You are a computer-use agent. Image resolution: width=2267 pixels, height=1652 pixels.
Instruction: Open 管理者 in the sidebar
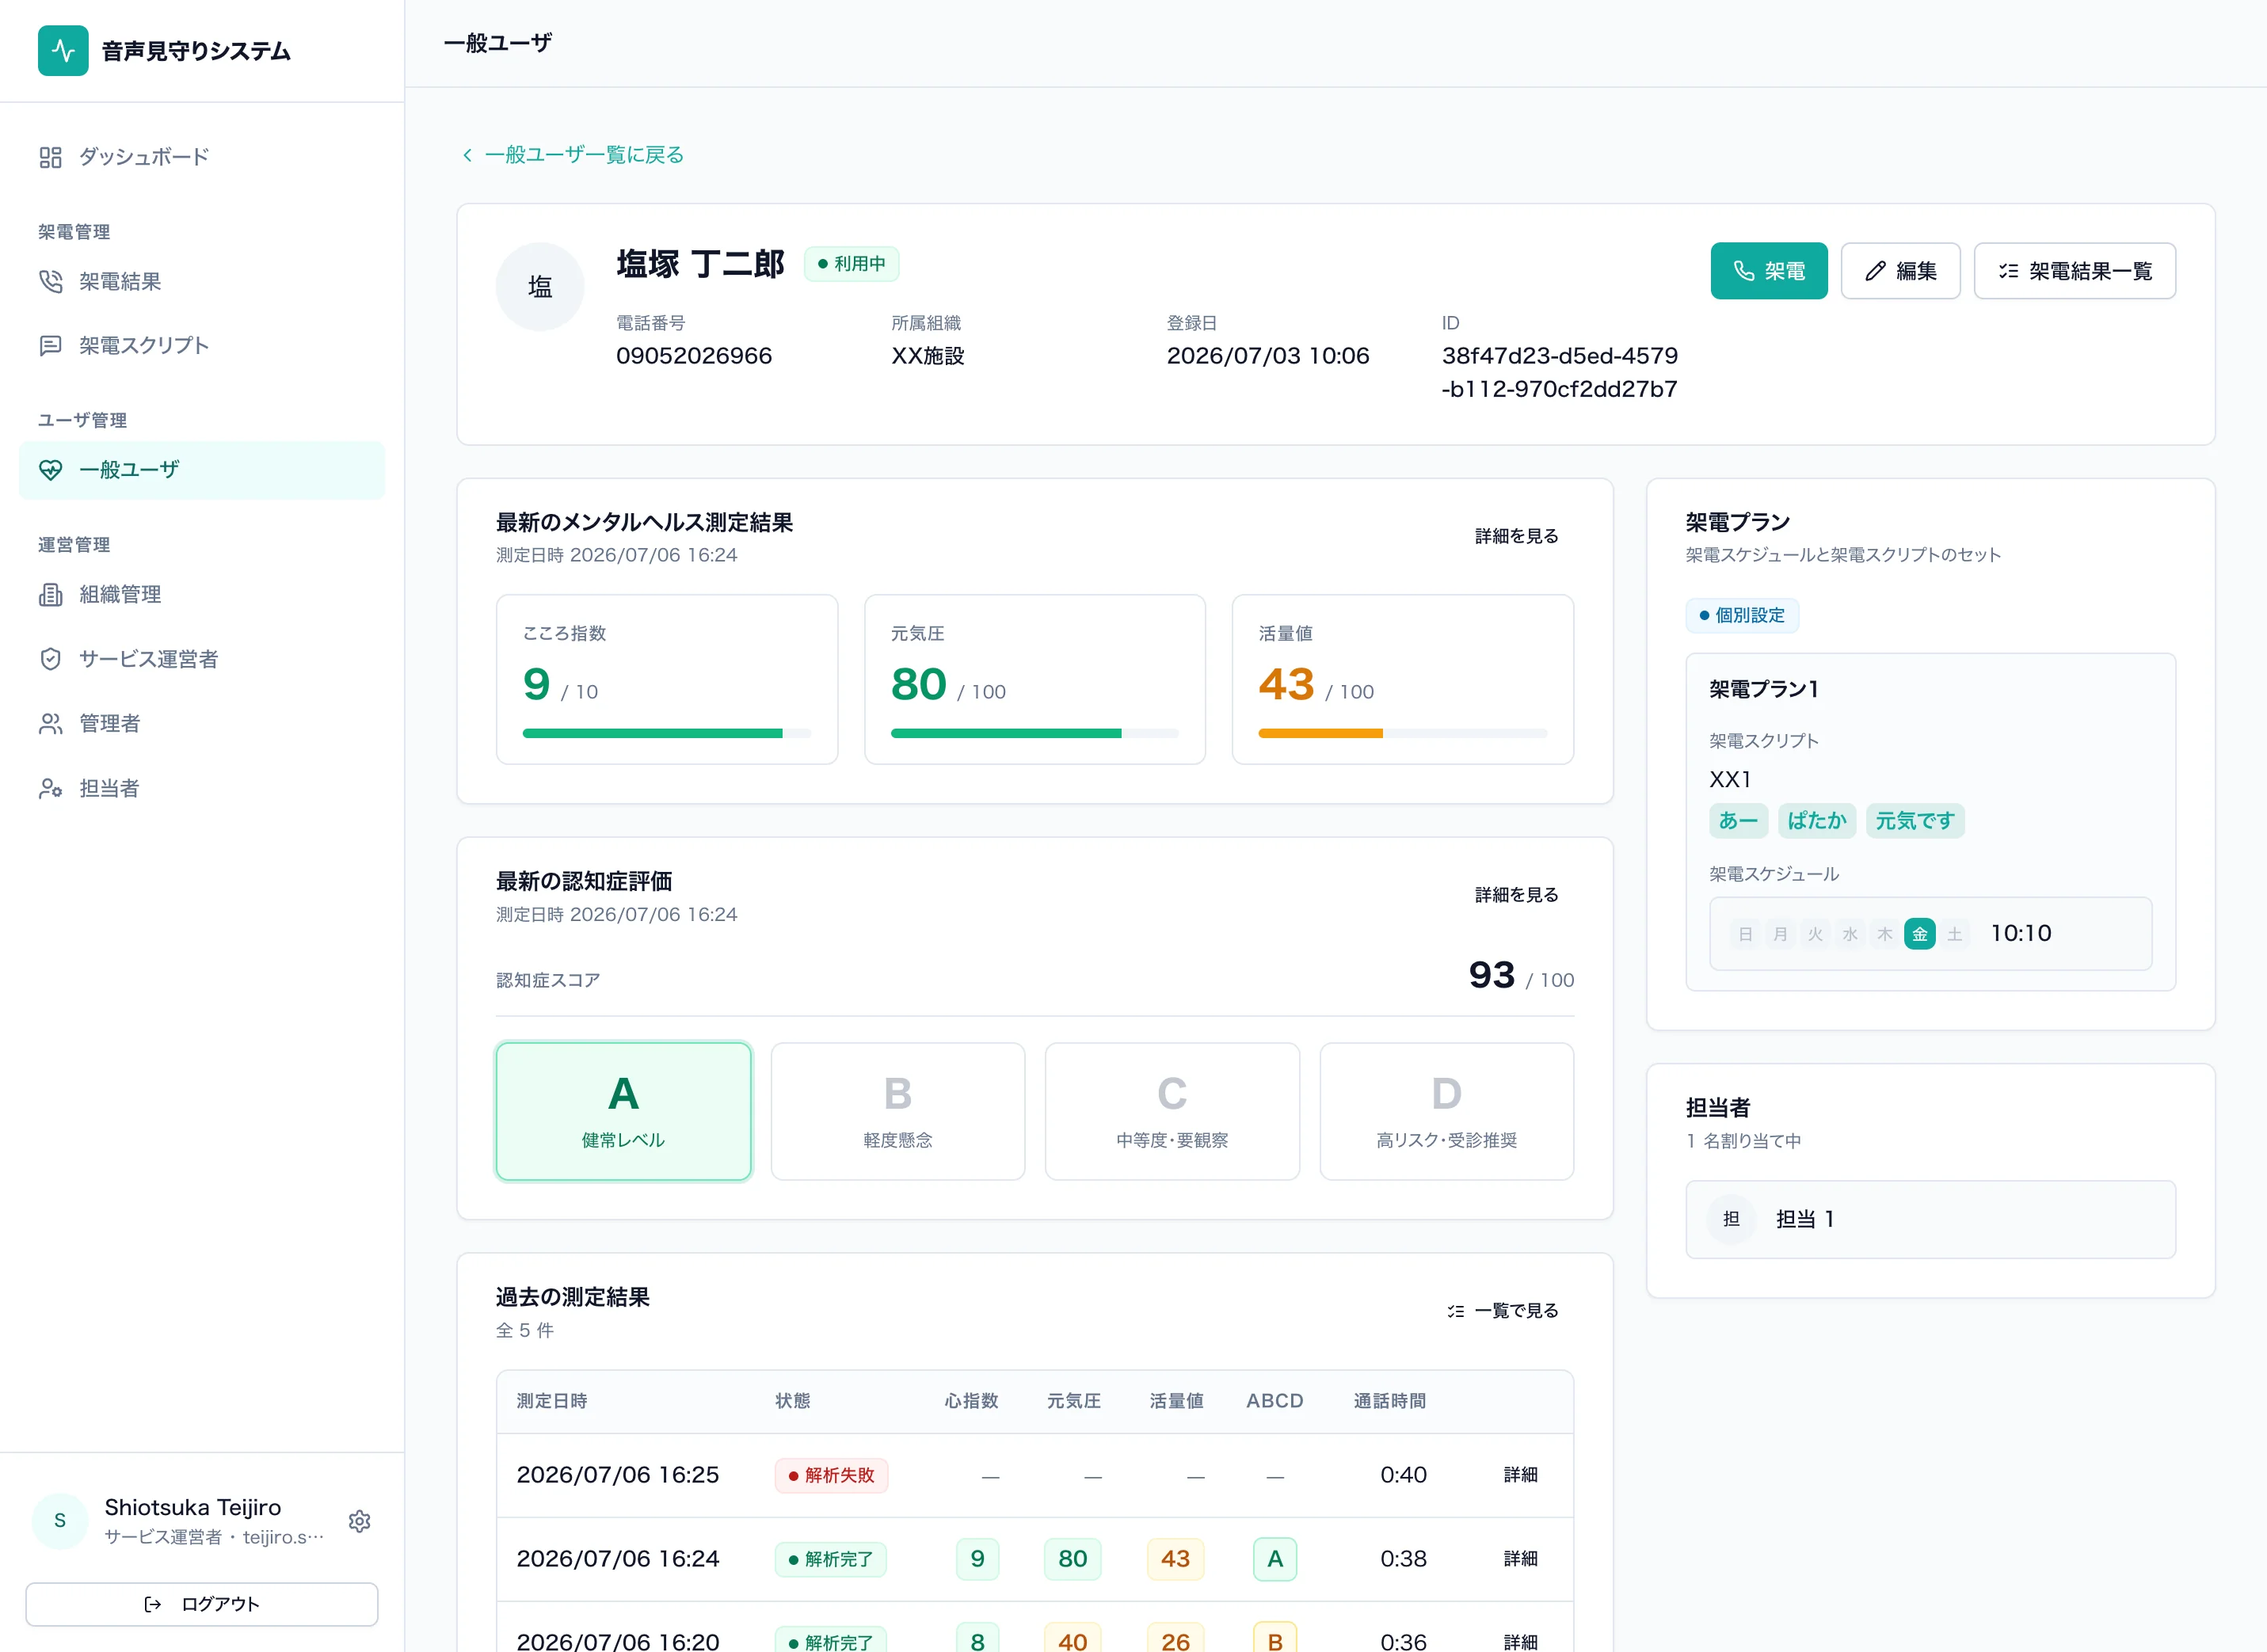point(202,724)
